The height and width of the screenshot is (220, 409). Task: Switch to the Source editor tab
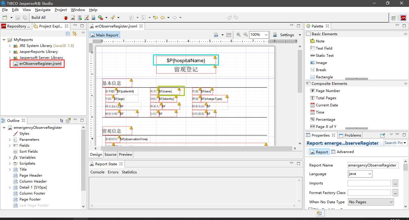pos(110,155)
